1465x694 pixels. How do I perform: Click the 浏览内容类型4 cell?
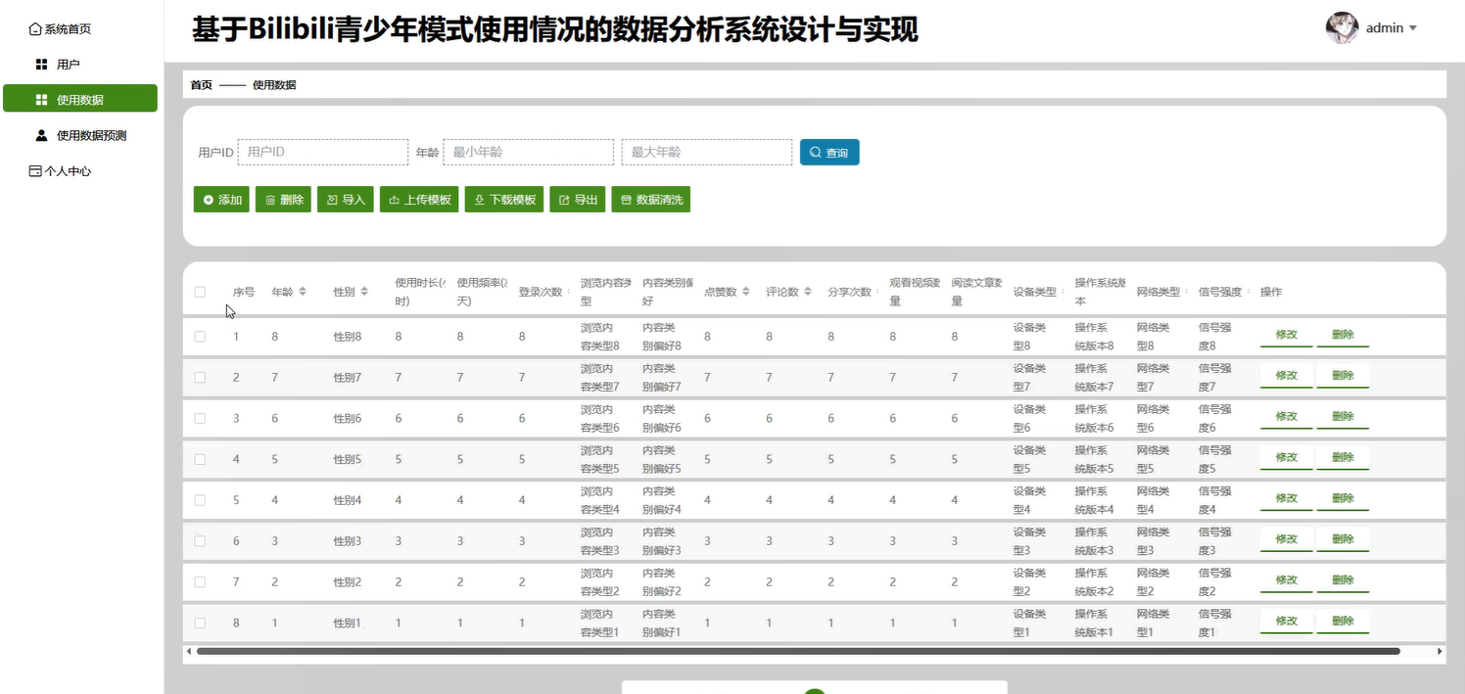click(600, 500)
